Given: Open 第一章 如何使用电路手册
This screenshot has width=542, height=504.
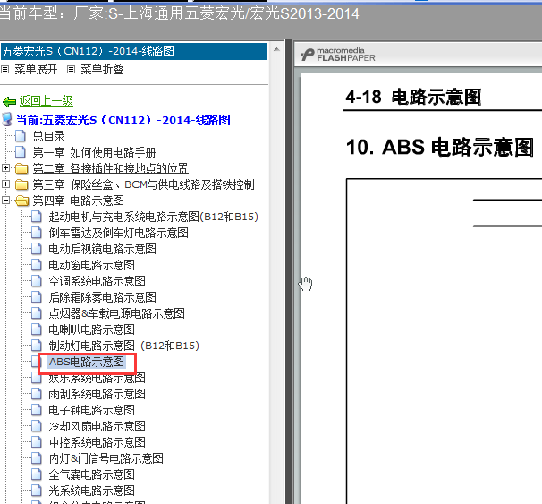Looking at the screenshot, I should pyautogui.click(x=94, y=152).
